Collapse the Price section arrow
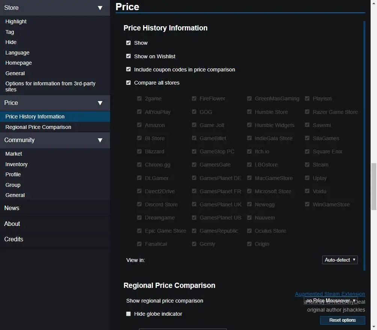 click(100, 103)
